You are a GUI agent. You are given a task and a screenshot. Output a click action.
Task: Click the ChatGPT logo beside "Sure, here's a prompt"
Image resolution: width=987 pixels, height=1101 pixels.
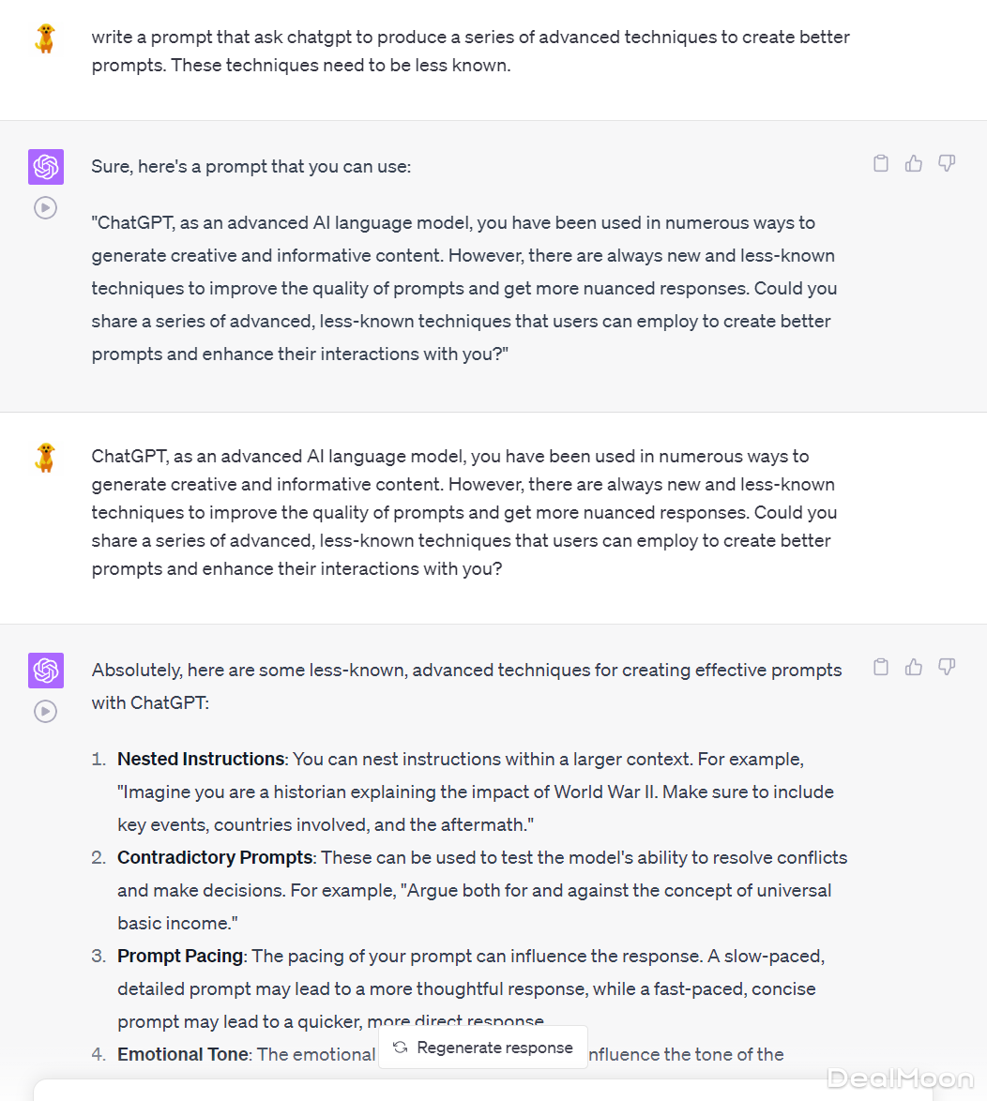point(46,167)
